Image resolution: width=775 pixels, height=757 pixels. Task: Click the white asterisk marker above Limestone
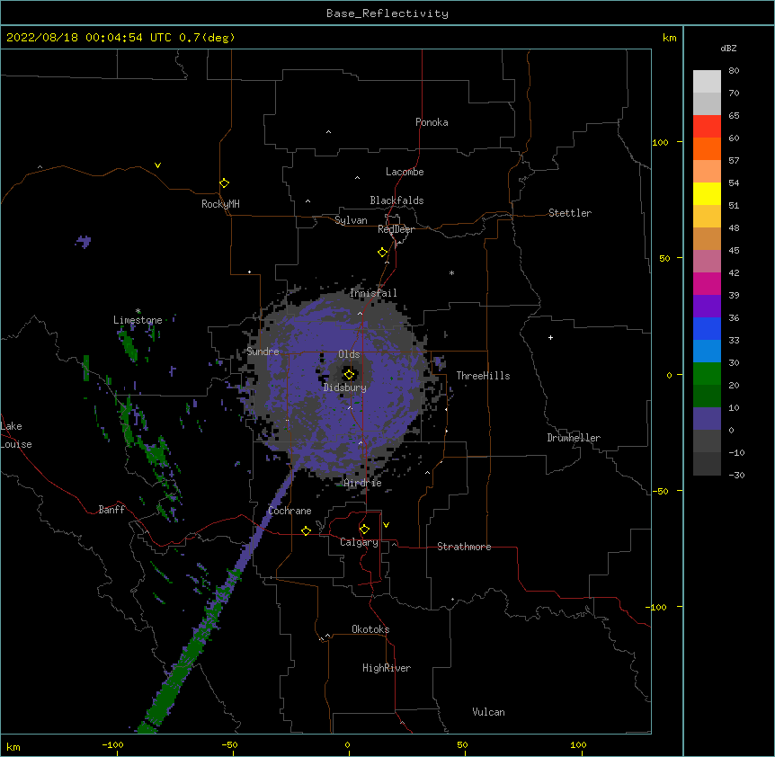[138, 311]
